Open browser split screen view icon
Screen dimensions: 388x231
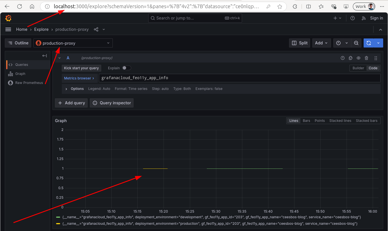(309, 7)
